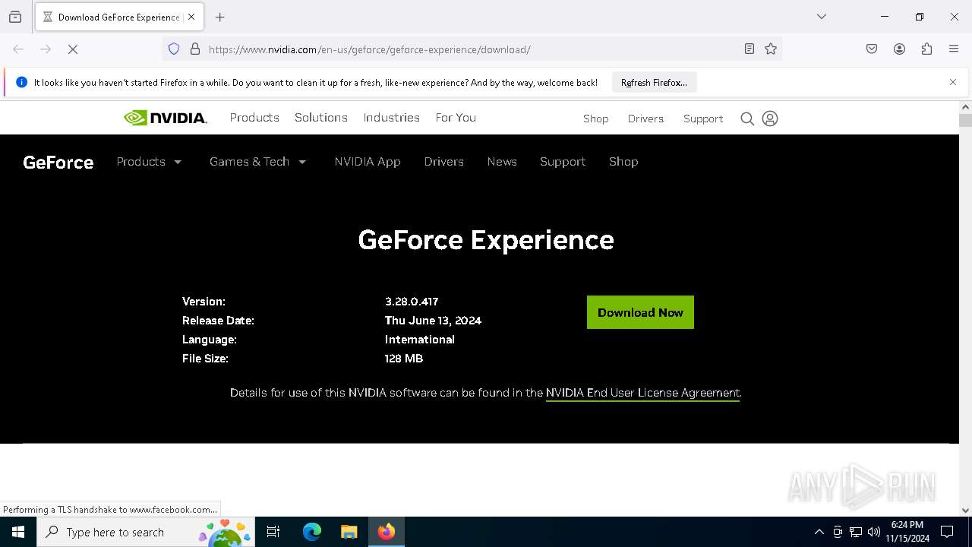Screen dimensions: 972x547
Task: Open GeForce Support page
Action: click(x=563, y=162)
